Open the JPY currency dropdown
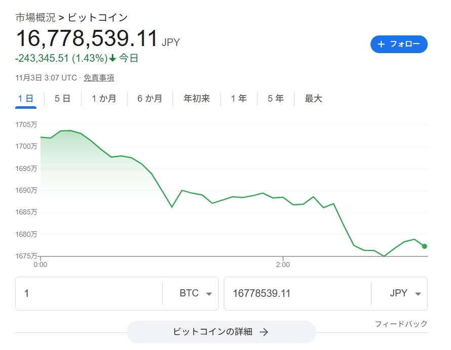451x350 pixels. [404, 293]
